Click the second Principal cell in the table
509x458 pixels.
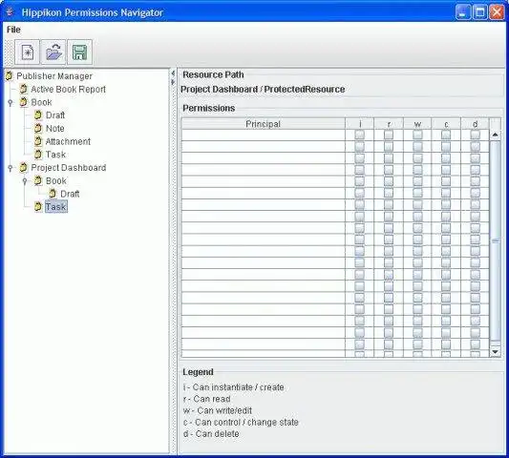(x=264, y=146)
